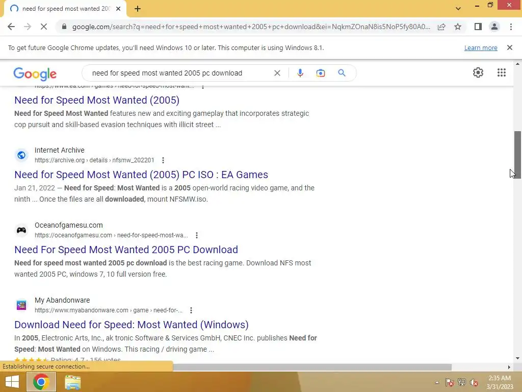Image resolution: width=522 pixels, height=392 pixels.
Task: Click the share this page icon
Action: point(441,27)
